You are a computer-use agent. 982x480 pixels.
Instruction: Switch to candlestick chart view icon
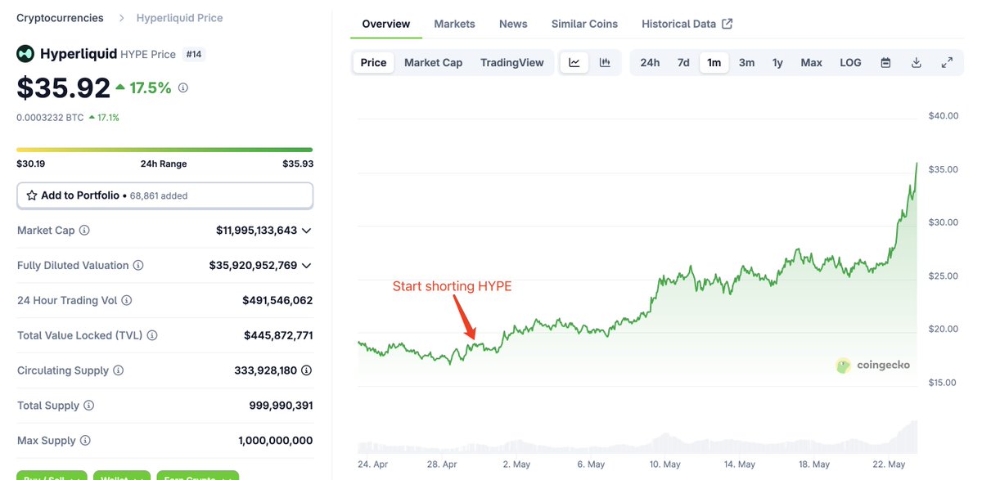605,62
